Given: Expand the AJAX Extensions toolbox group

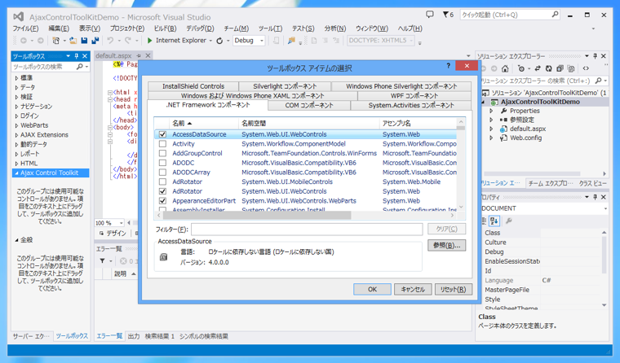Looking at the screenshot, I should pos(16,135).
